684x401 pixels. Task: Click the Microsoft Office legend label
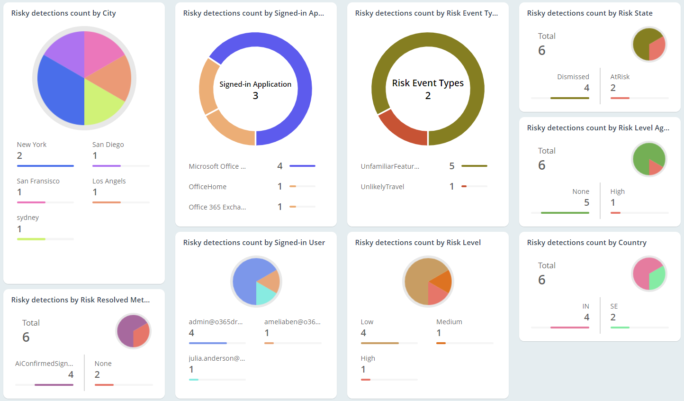point(217,166)
